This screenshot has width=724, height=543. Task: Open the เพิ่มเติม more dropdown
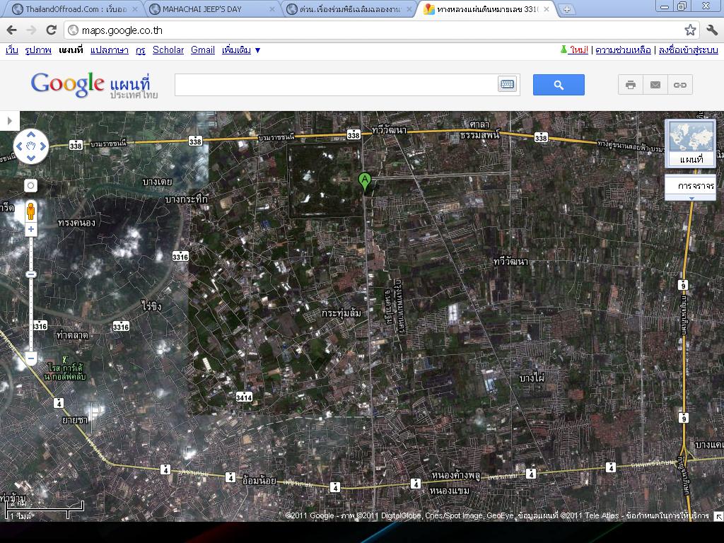click(x=241, y=50)
